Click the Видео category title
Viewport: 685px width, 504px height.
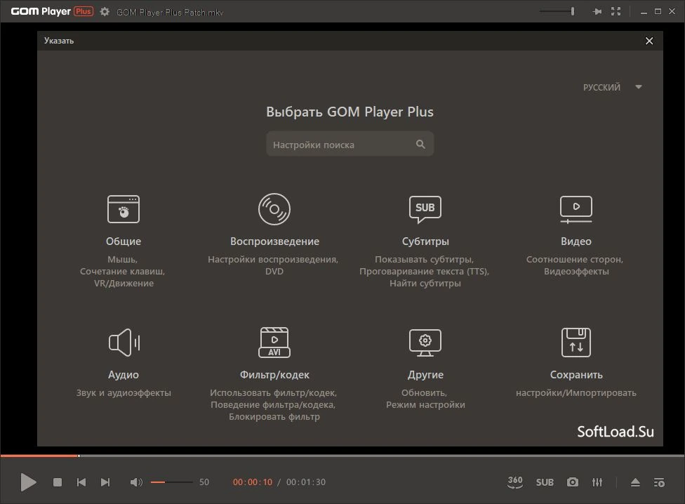pos(576,241)
